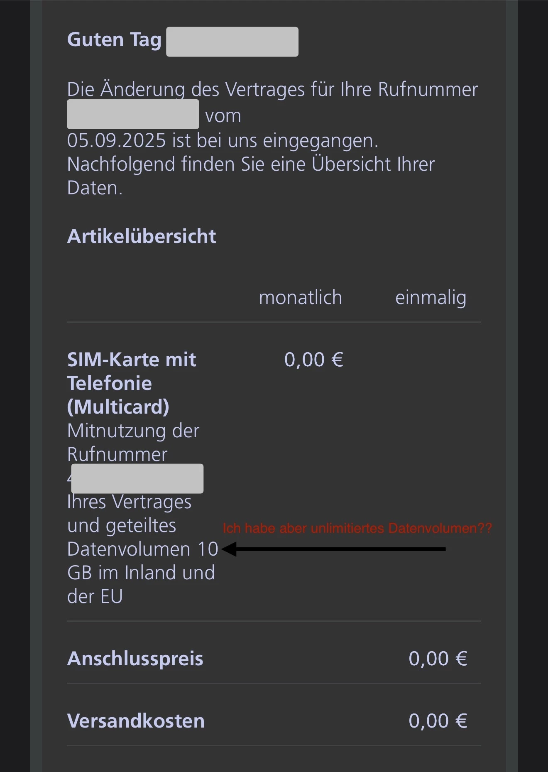Click the 'Datenvolumen 10' text
The height and width of the screenshot is (772, 548).
142,549
